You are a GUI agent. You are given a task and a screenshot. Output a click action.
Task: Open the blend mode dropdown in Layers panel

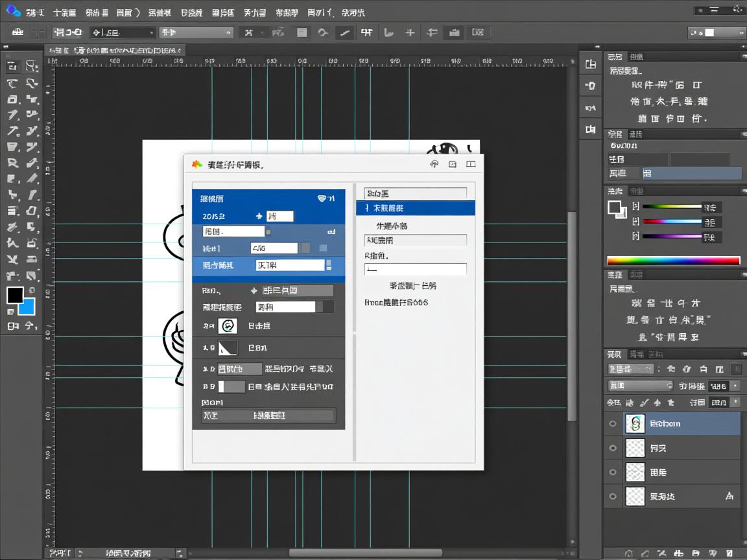tap(641, 386)
